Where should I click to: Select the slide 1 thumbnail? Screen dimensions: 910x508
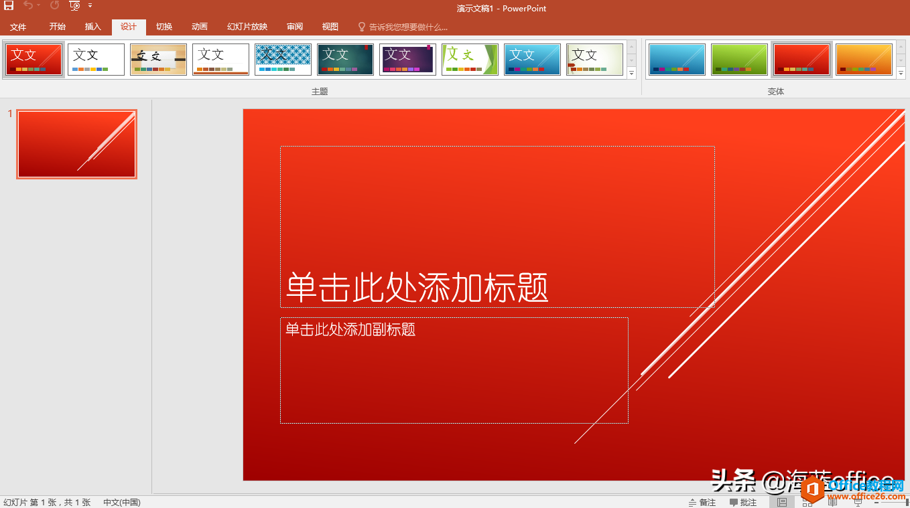tap(76, 143)
